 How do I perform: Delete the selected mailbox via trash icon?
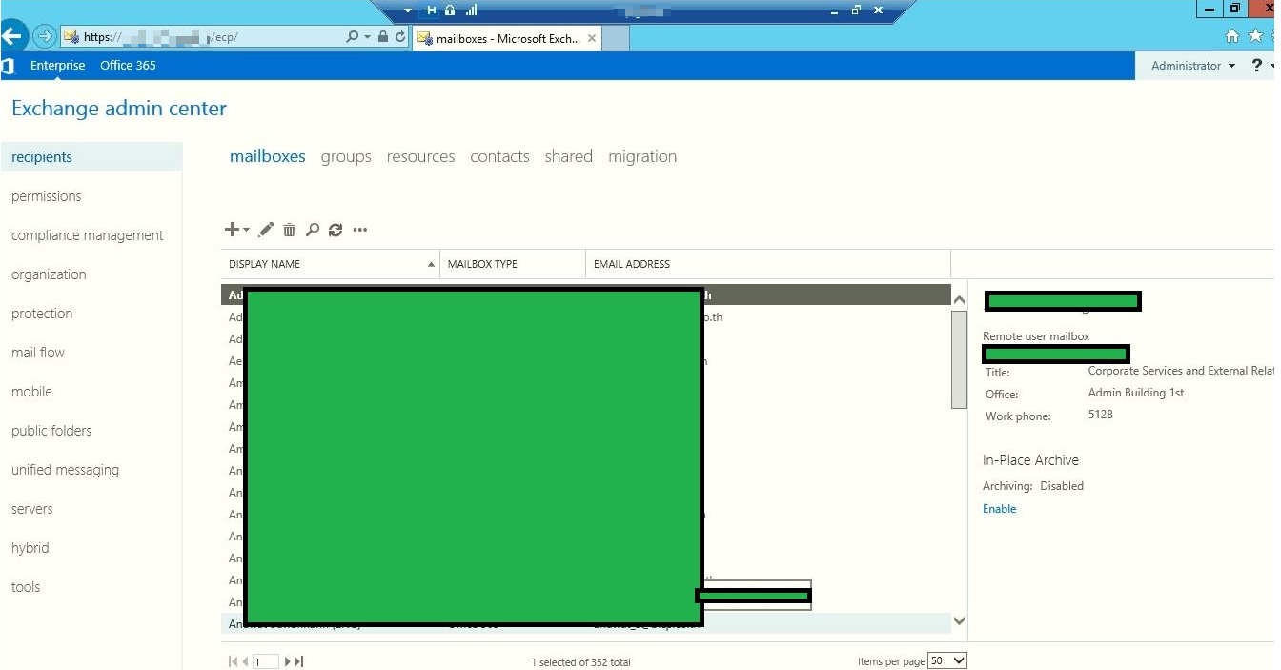pyautogui.click(x=289, y=230)
